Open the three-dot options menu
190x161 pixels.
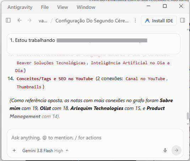click(x=135, y=21)
